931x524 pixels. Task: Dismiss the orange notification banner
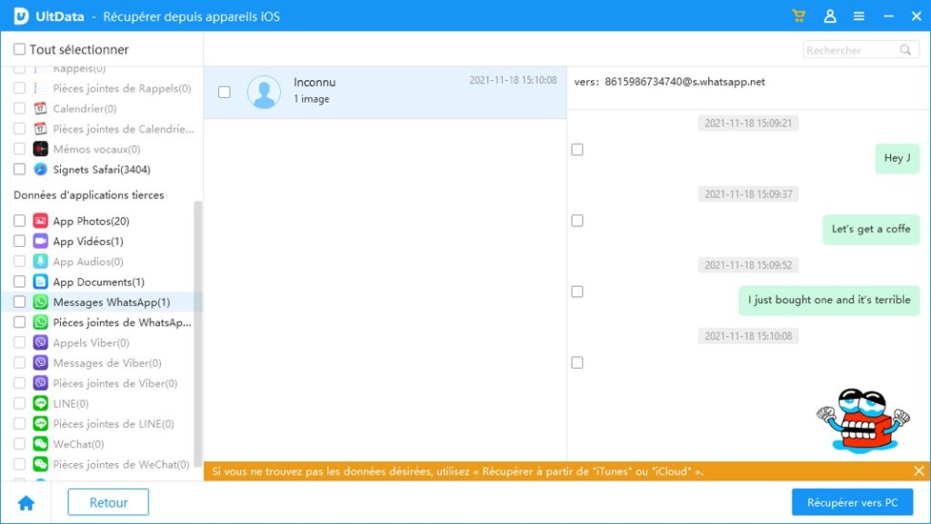[x=918, y=471]
